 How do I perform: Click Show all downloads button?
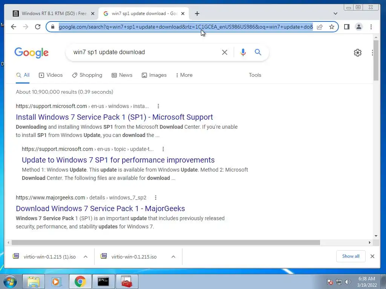[351, 256]
